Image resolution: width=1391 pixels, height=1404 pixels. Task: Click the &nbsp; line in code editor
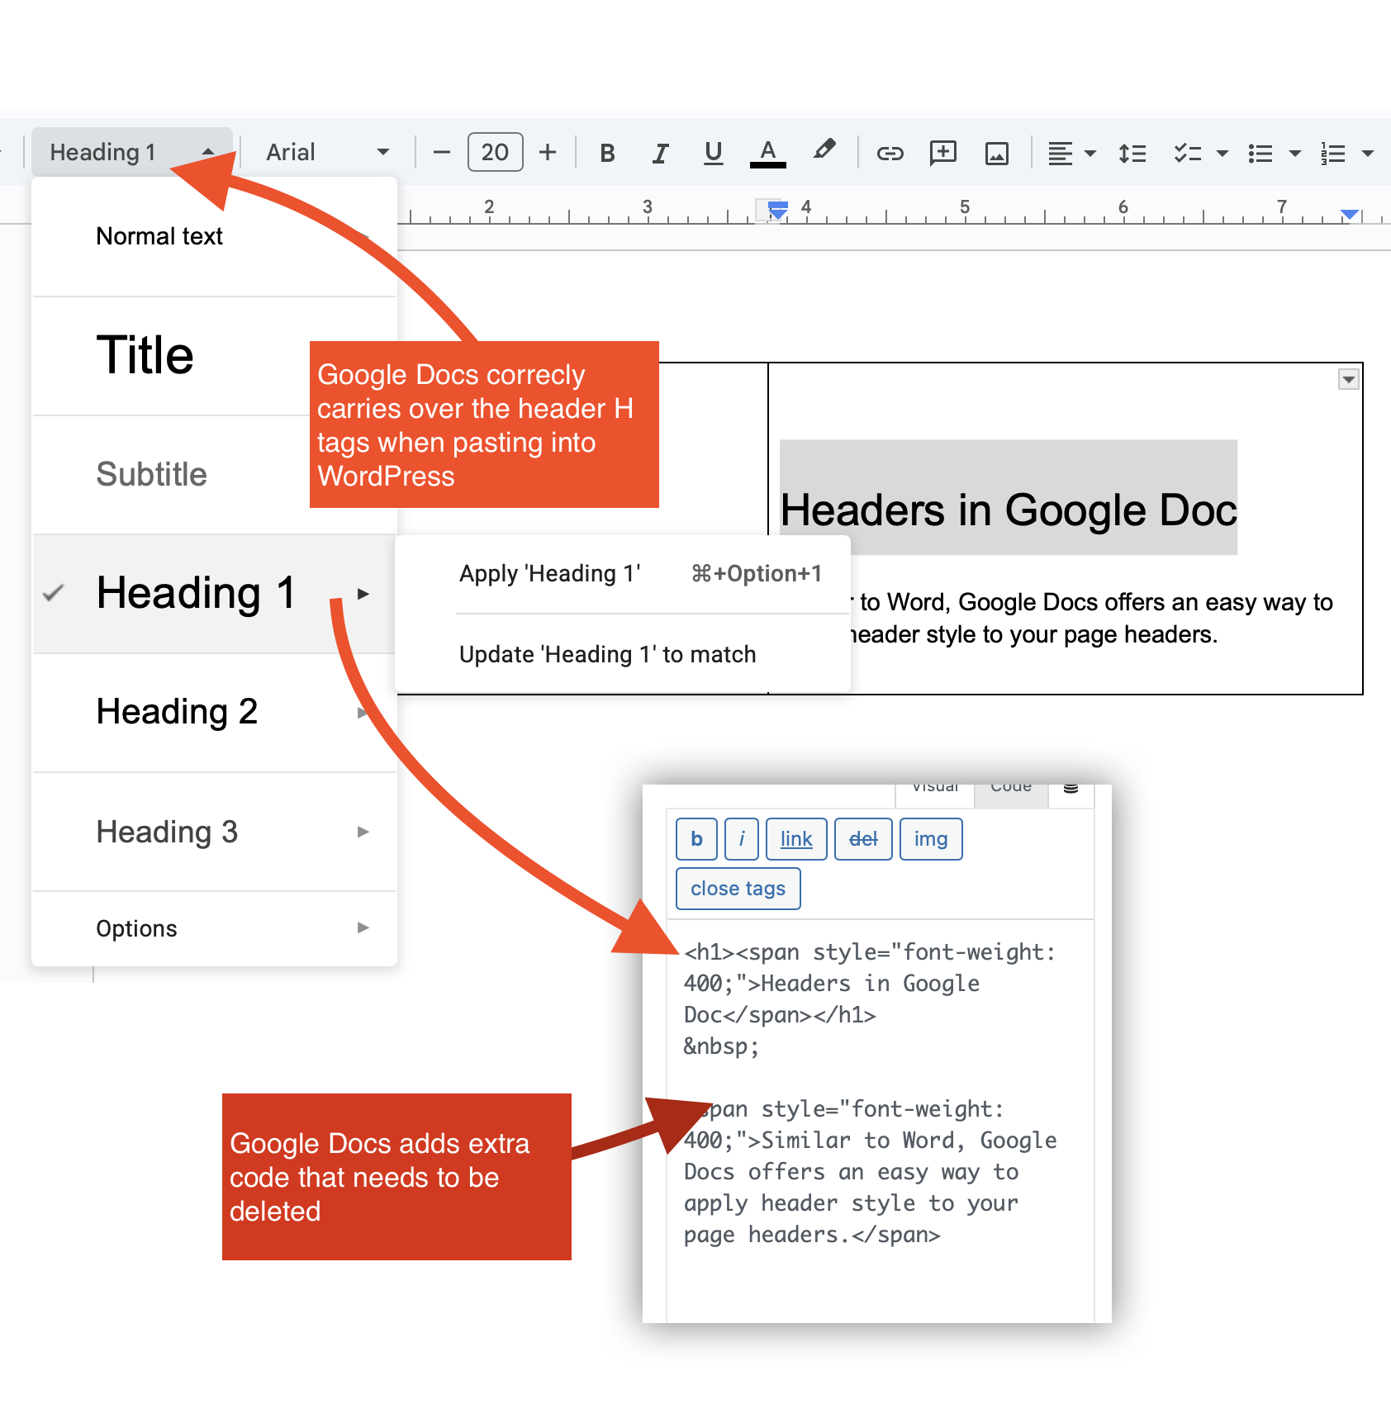(721, 1046)
